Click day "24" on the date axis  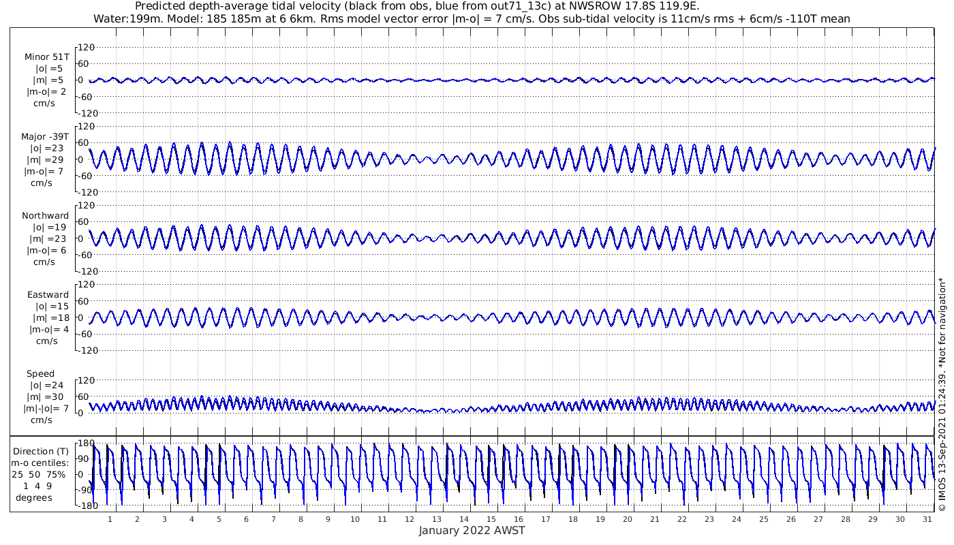point(737,519)
